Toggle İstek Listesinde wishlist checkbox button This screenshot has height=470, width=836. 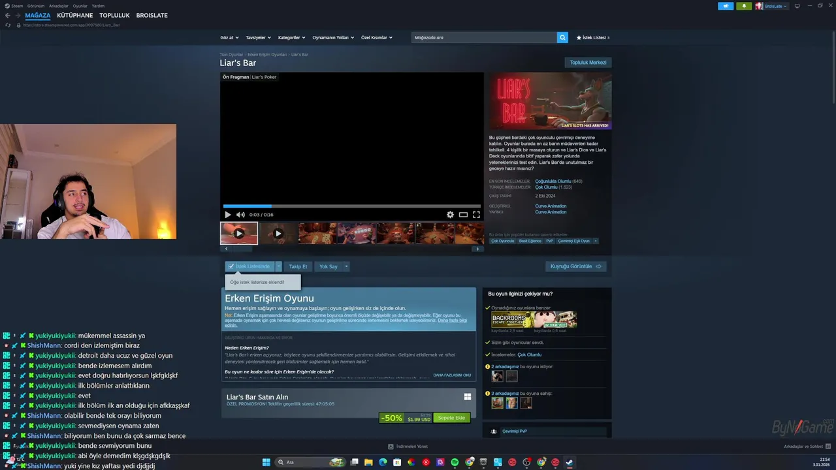pyautogui.click(x=249, y=266)
